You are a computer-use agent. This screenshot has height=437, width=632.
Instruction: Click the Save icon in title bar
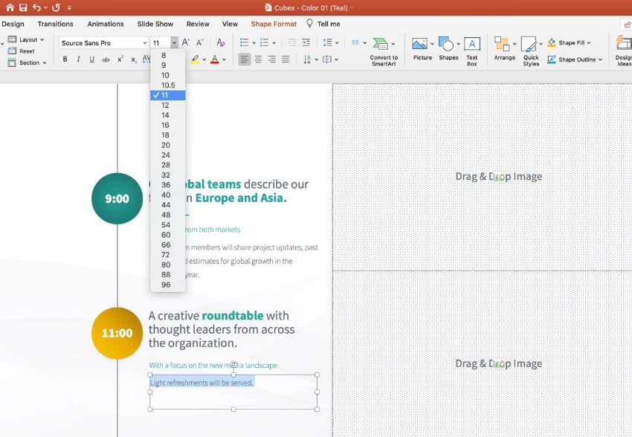(23, 7)
